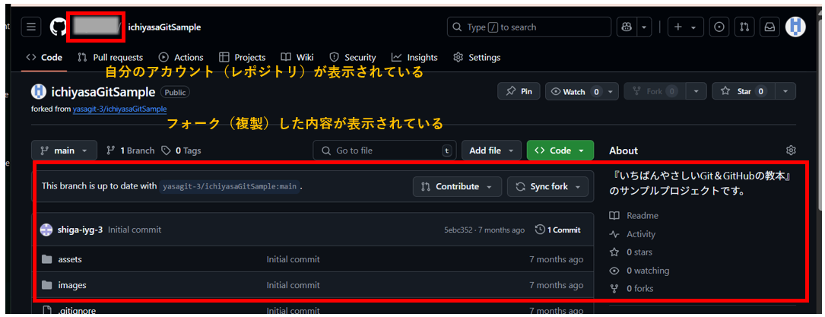Open the main branch selector
Screen dimensions: 825x317
[64, 151]
